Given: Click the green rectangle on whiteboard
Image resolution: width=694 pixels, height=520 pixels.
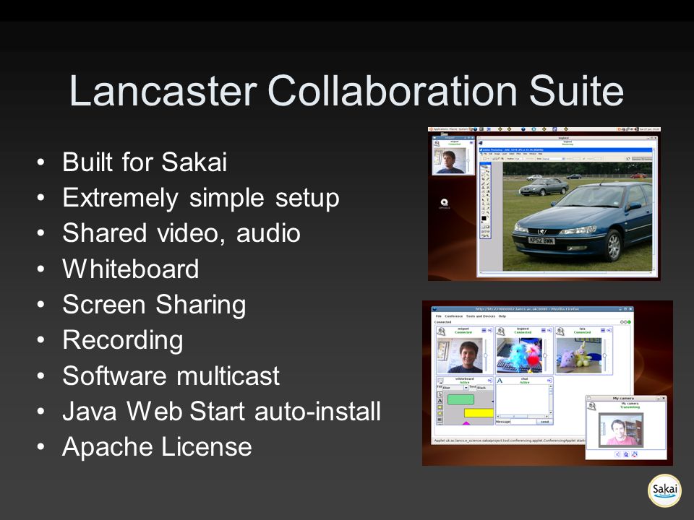Looking at the screenshot, I should click(x=460, y=399).
